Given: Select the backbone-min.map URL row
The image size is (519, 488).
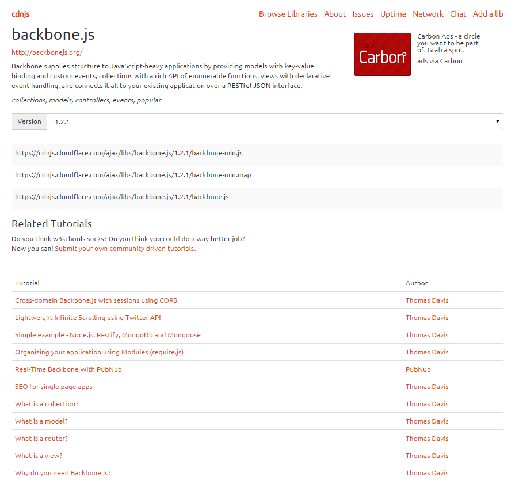Looking at the screenshot, I should coord(257,177).
